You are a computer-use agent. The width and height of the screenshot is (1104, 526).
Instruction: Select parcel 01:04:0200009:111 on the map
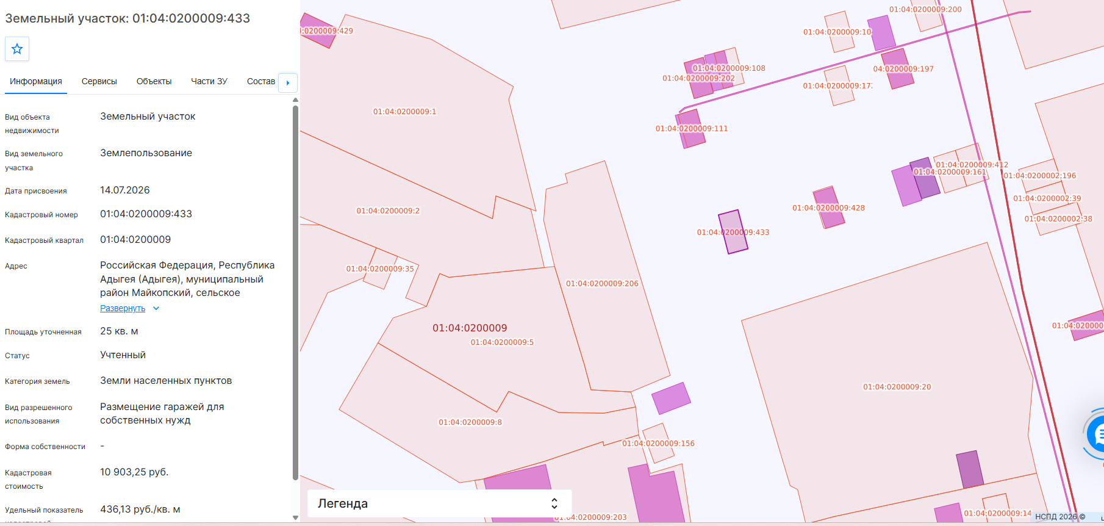(692, 129)
